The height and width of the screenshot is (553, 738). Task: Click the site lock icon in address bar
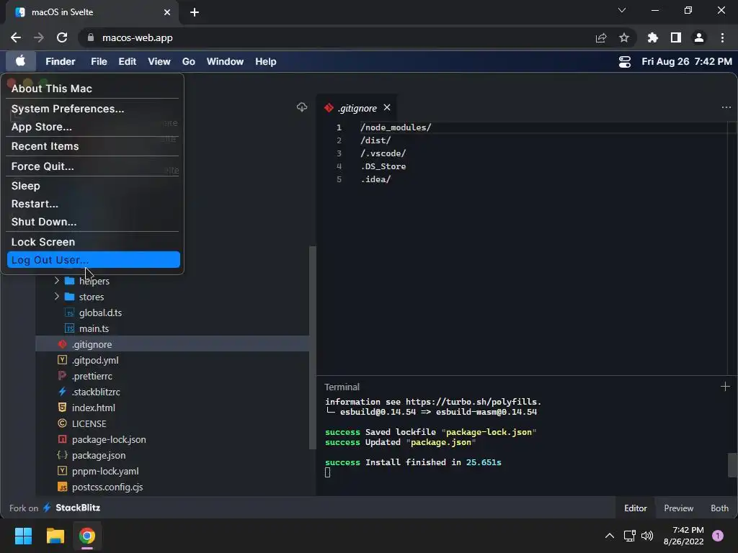pyautogui.click(x=91, y=37)
